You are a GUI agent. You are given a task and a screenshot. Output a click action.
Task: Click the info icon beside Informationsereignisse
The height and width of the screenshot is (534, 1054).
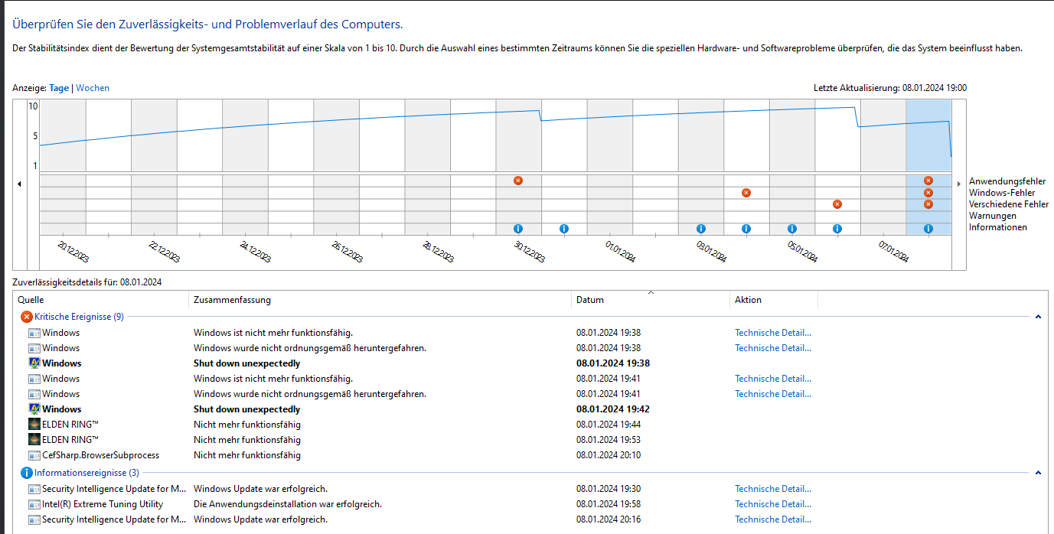click(x=28, y=473)
